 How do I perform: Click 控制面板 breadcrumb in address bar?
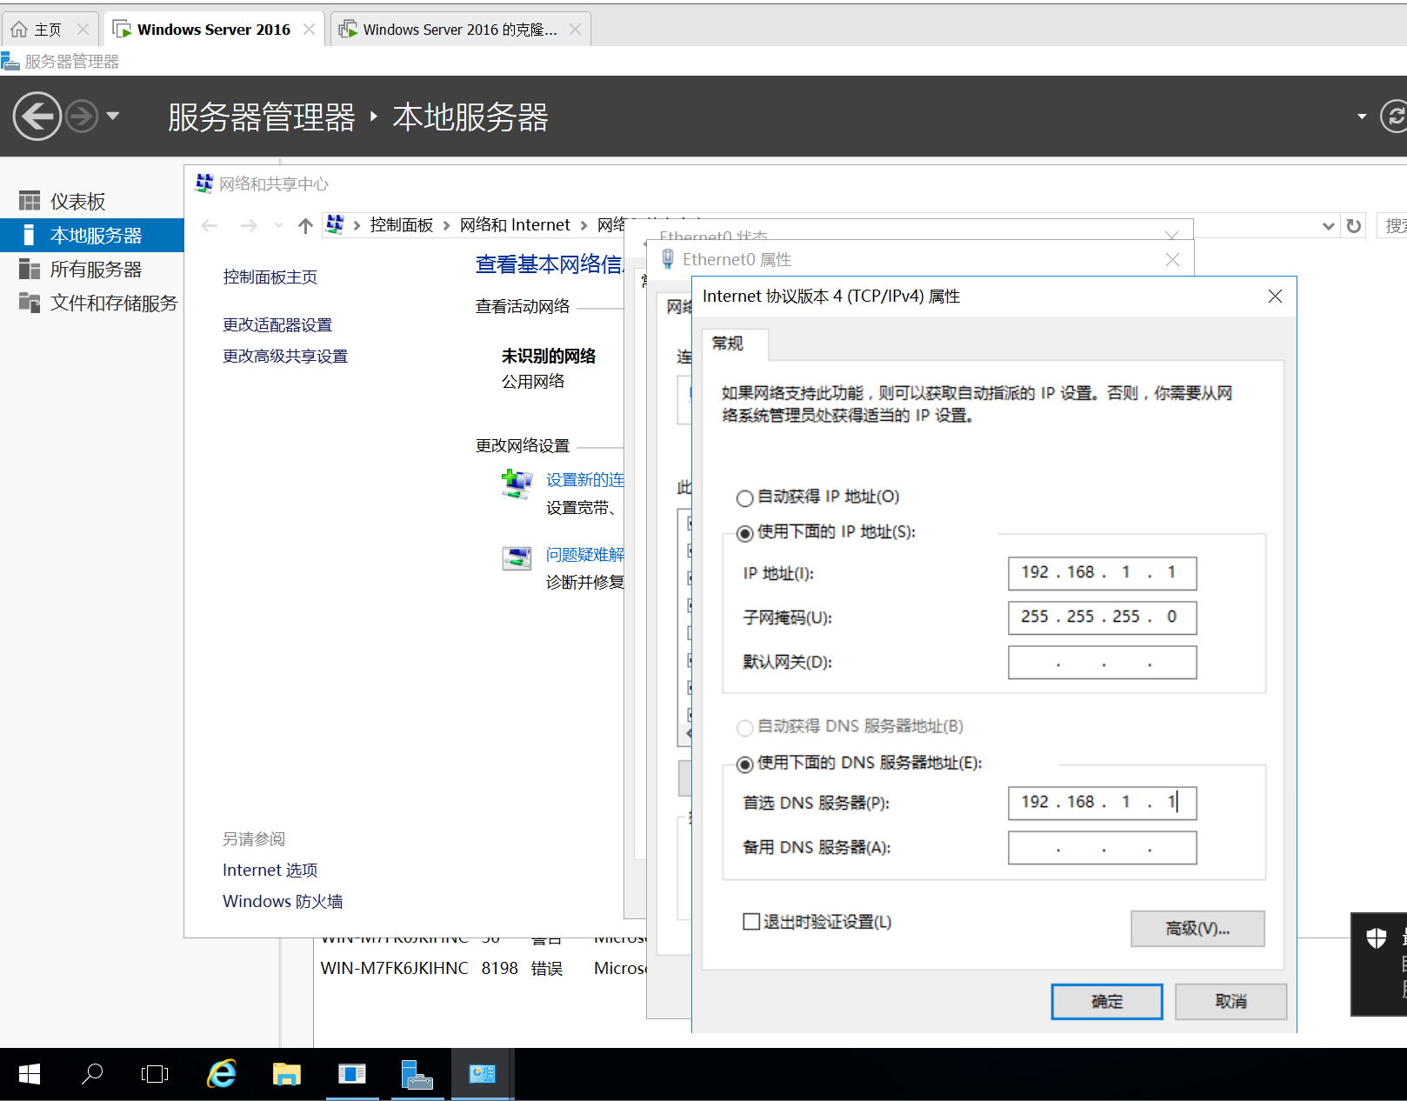(x=402, y=225)
